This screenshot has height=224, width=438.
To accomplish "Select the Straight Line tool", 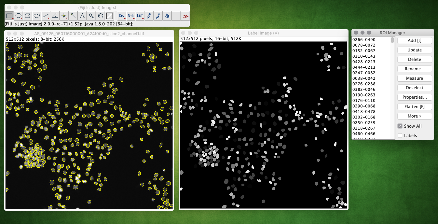I will click(46, 15).
